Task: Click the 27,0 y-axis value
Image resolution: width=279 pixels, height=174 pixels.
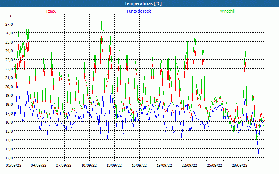Action: (9, 24)
